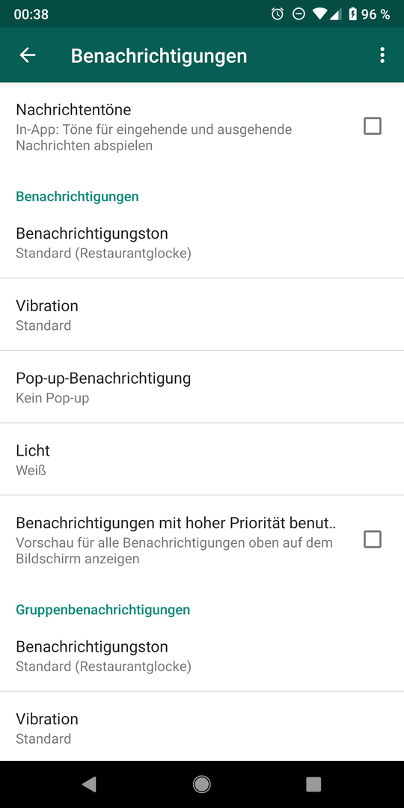Tap the Android home circle button
This screenshot has height=808, width=404.
point(201,784)
